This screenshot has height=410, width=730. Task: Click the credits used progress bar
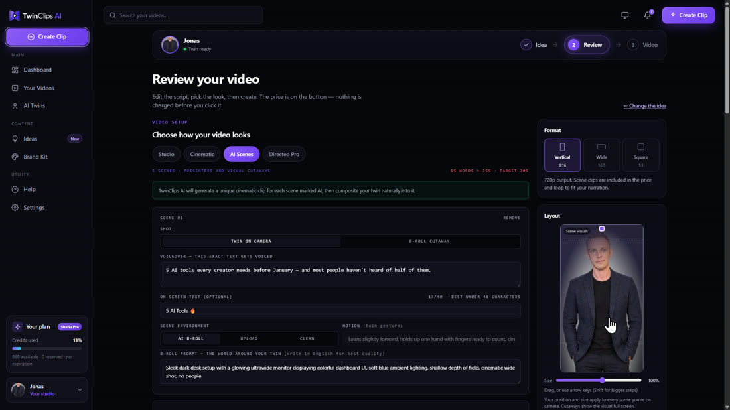(46, 348)
